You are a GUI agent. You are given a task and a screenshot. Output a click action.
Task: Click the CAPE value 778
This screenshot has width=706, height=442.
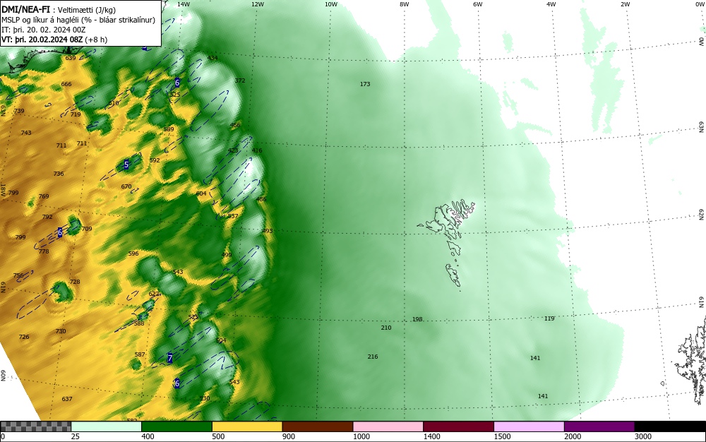[x=44, y=251]
